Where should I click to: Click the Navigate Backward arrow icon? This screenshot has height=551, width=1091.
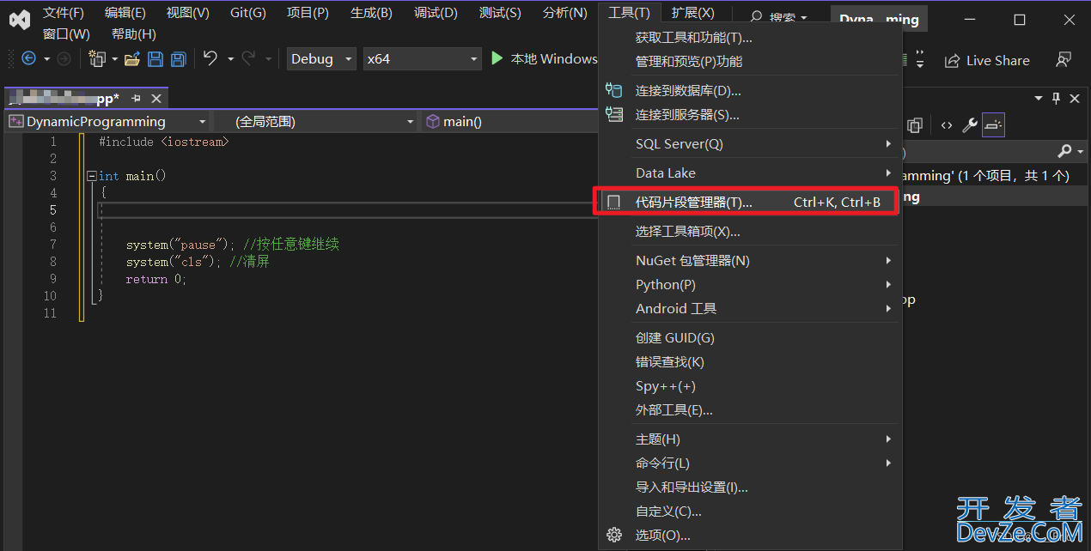[28, 58]
